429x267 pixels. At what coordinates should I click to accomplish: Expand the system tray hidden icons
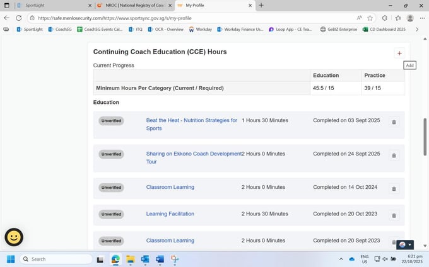[341, 259]
